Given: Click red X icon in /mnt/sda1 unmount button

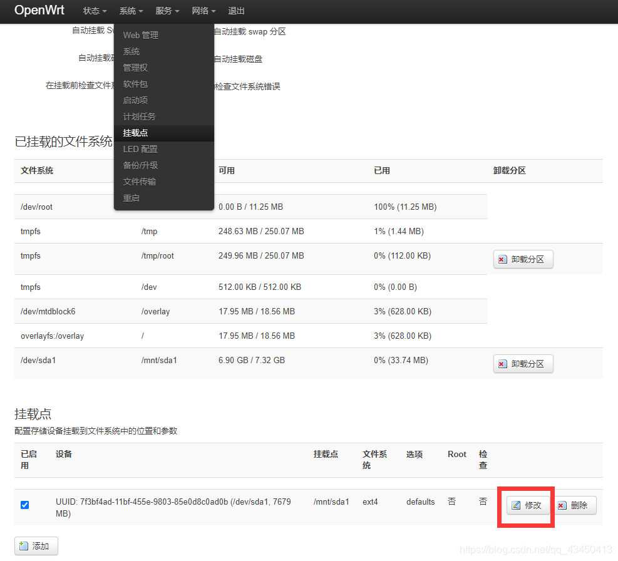Looking at the screenshot, I should coord(502,364).
